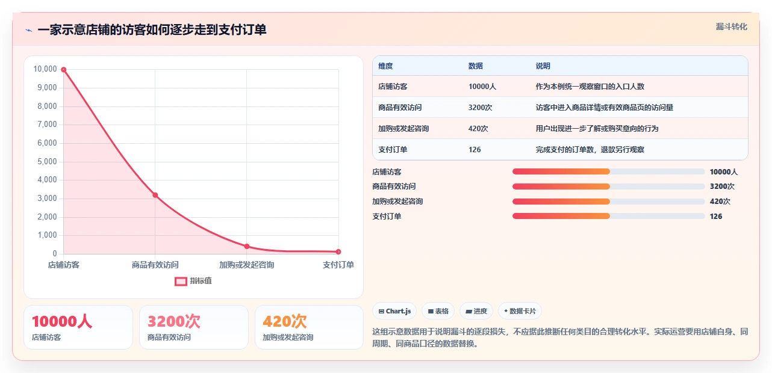The width and height of the screenshot is (772, 373).
Task: Click the description 访客中进入商品详情或有效商品页的访问量
Action: (x=605, y=108)
